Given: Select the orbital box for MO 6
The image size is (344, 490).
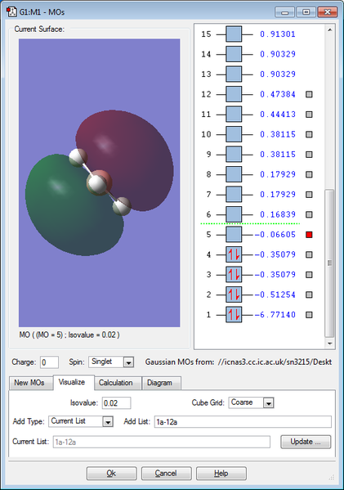Looking at the screenshot, I should coord(234,214).
